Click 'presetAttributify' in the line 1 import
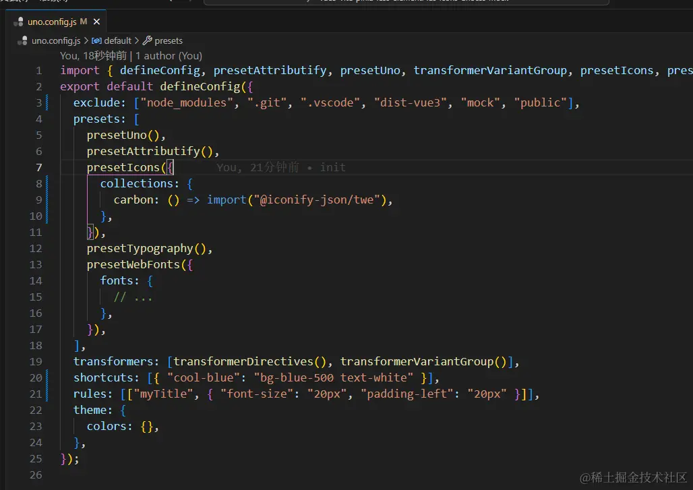The image size is (693, 490). pos(270,71)
